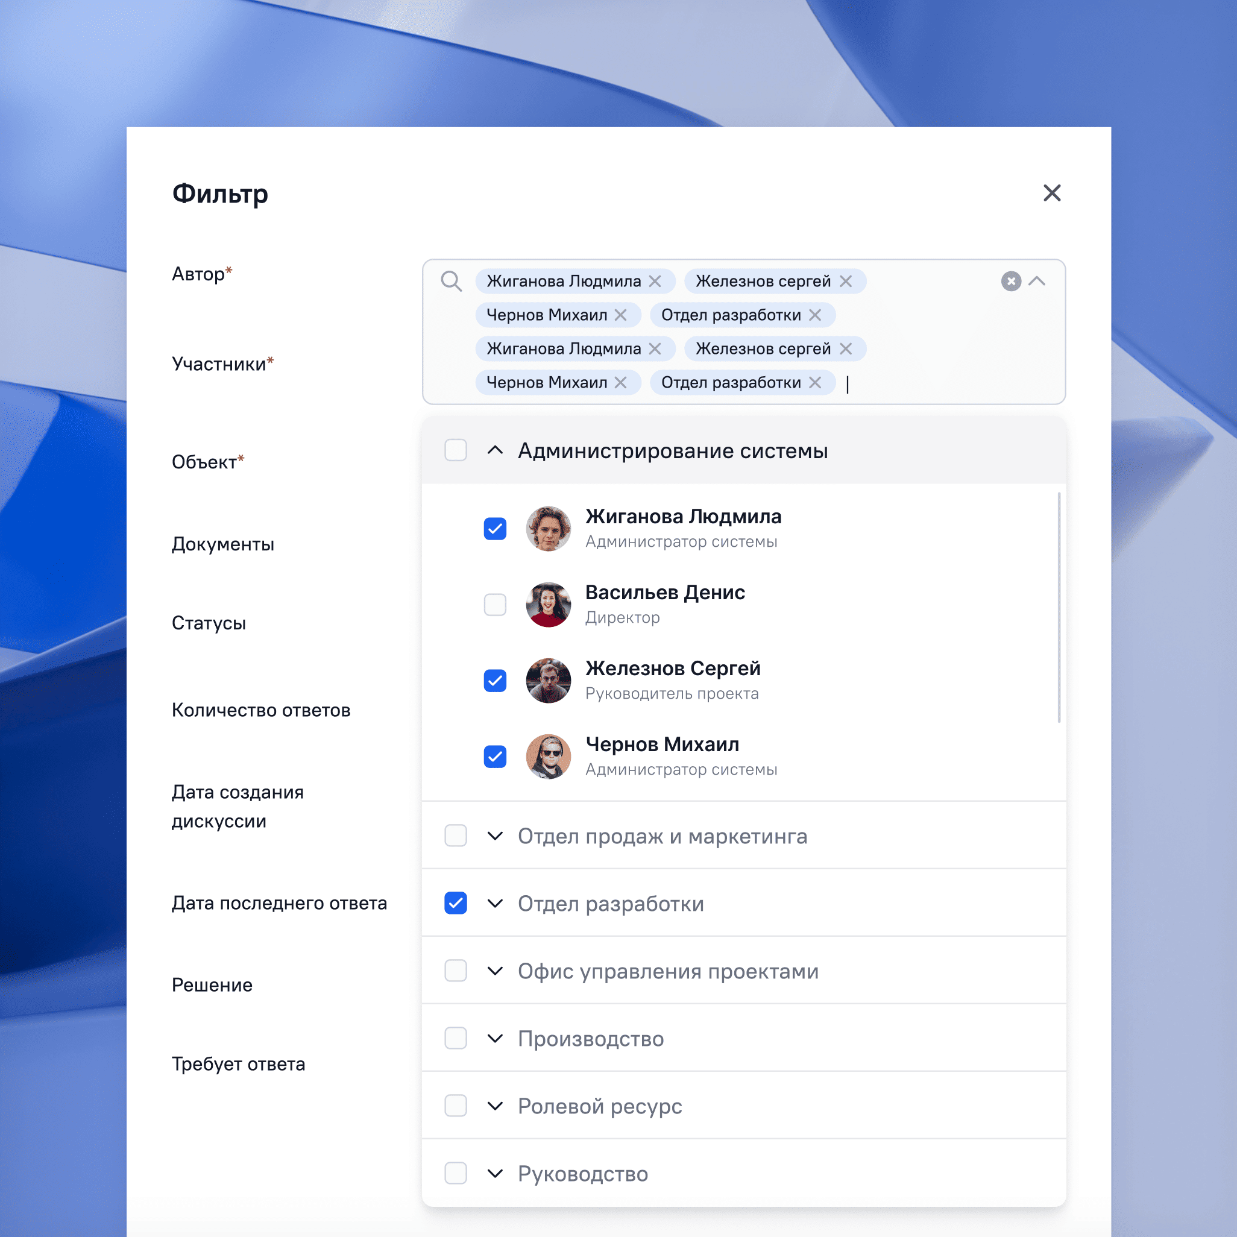1237x1237 pixels.
Task: Click the Производство group title
Action: coord(591,1039)
